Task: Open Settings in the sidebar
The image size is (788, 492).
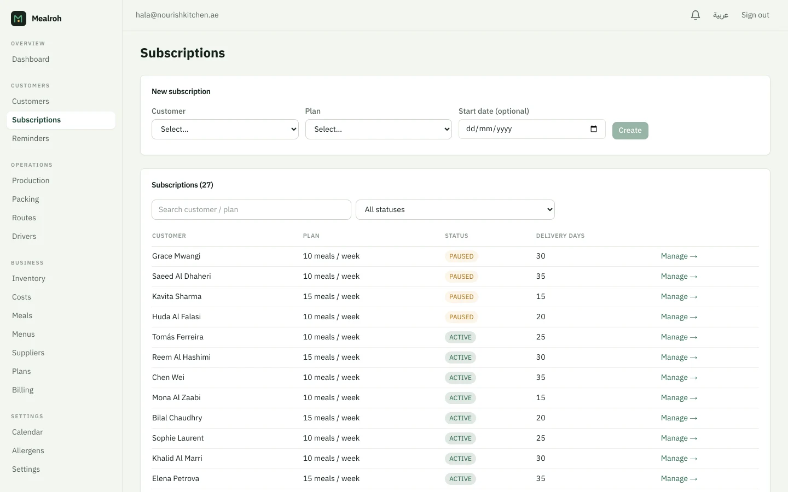Action: 26,469
